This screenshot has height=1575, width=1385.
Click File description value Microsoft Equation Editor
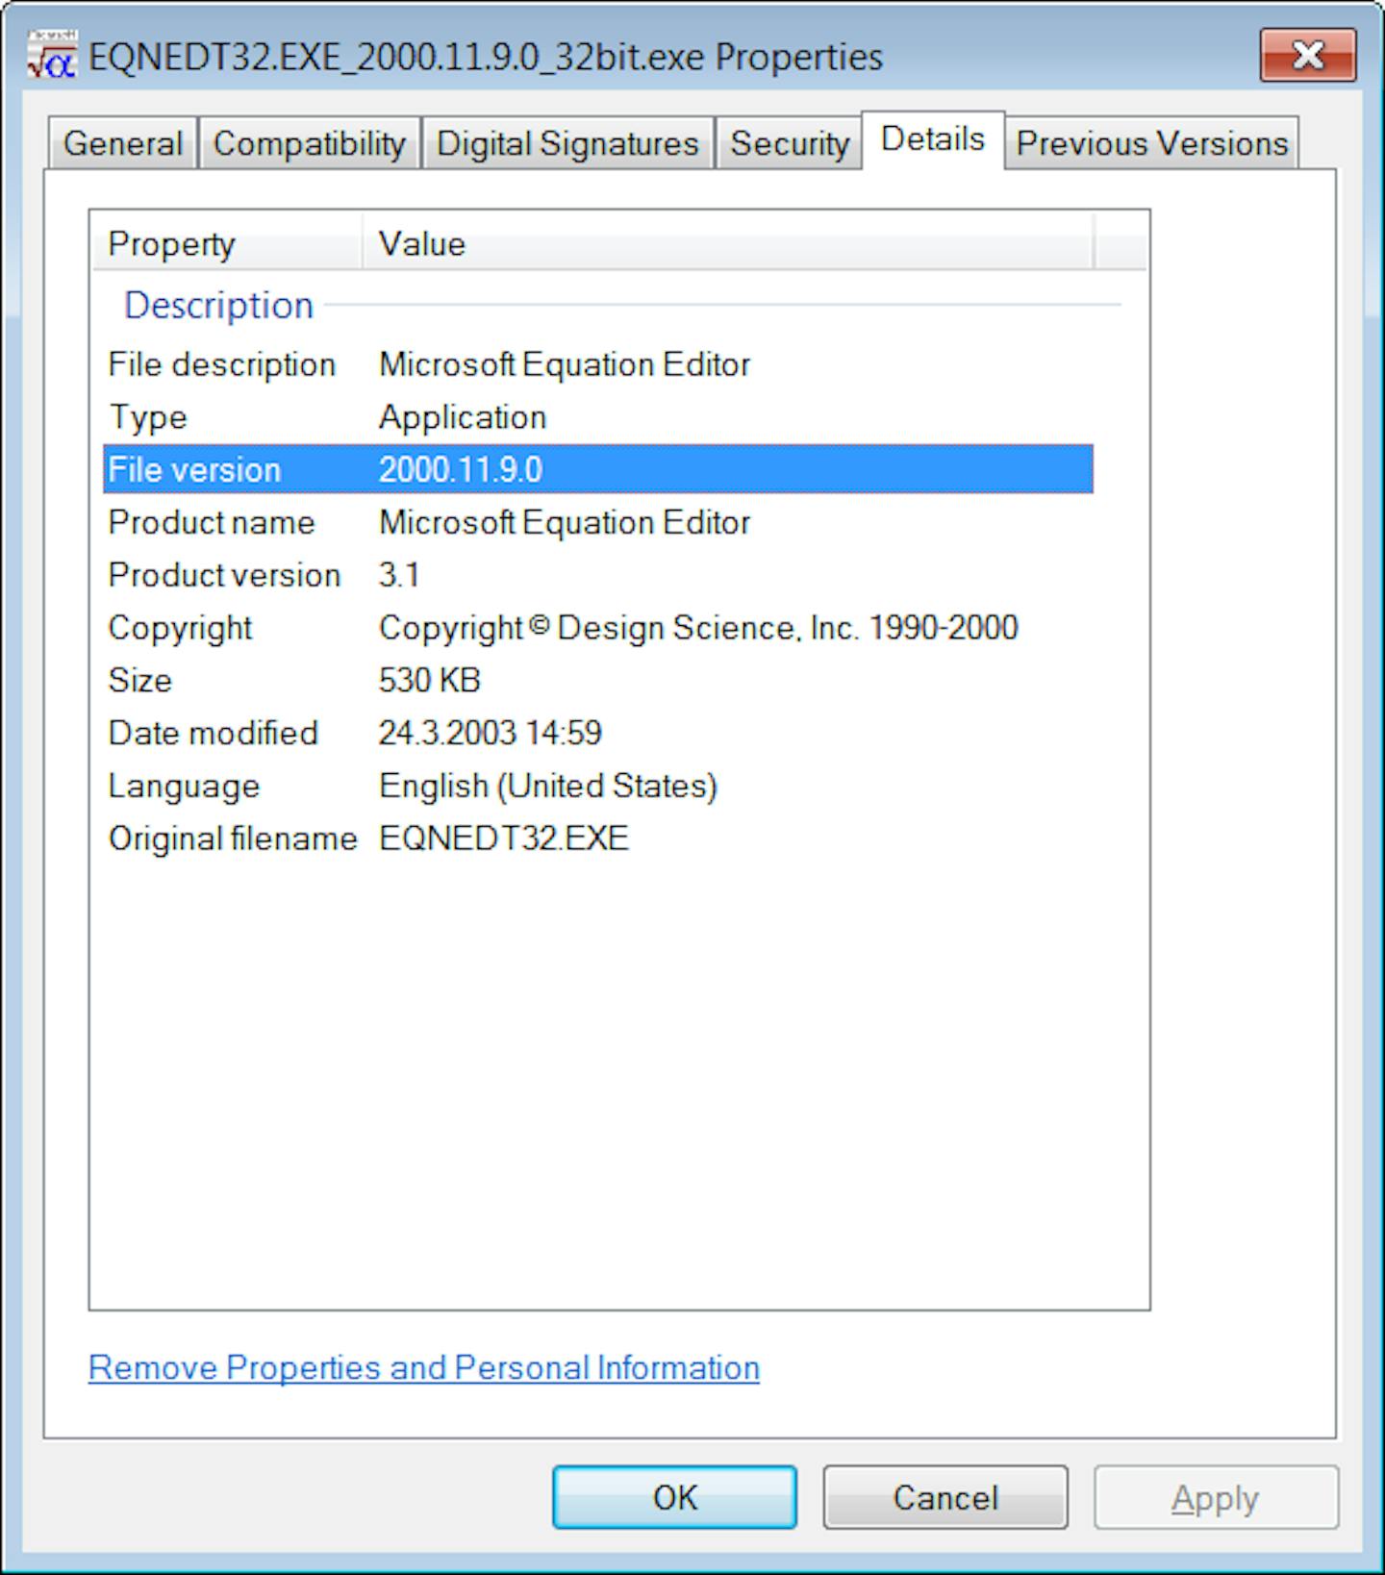[565, 364]
